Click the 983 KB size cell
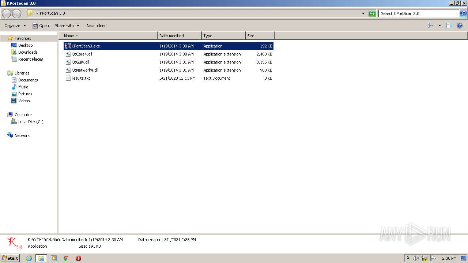Screen dimensions: 468x263 (x=266, y=70)
